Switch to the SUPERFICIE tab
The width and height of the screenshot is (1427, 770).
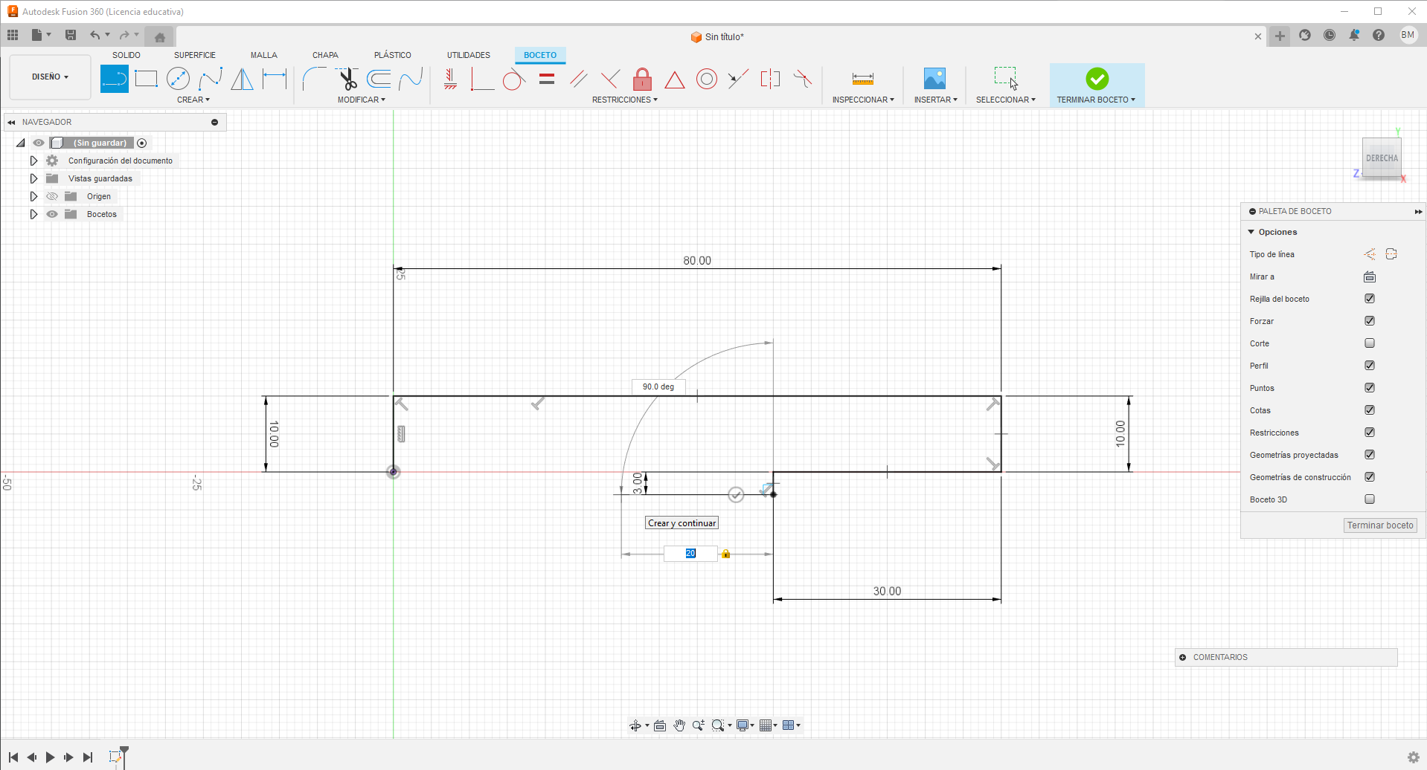click(x=195, y=55)
